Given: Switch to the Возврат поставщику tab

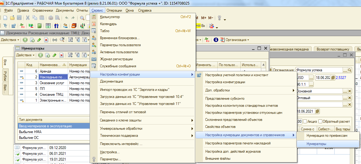Looking at the screenshot, I should pos(333,49).
